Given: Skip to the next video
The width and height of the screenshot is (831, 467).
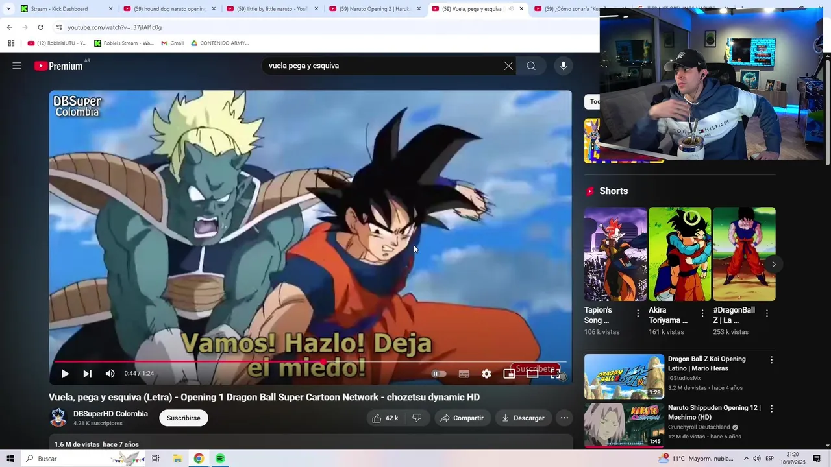Looking at the screenshot, I should 87,374.
